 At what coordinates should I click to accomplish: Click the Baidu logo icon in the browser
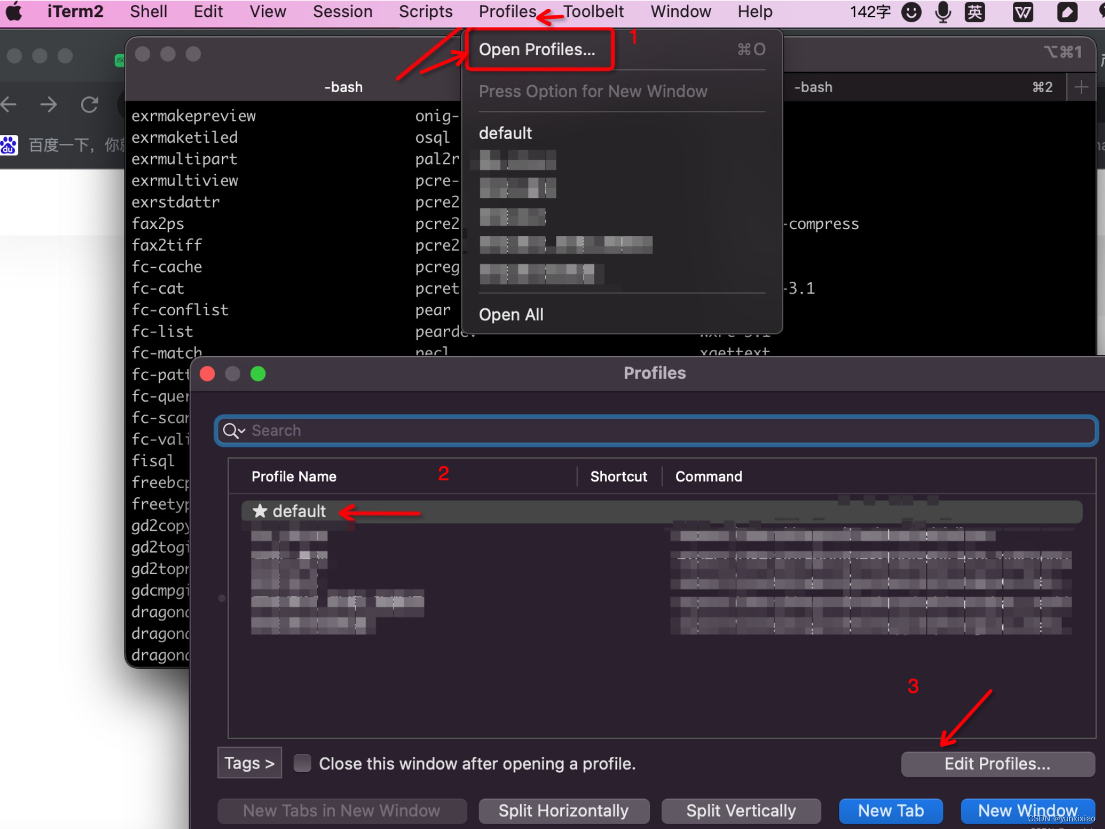9,144
